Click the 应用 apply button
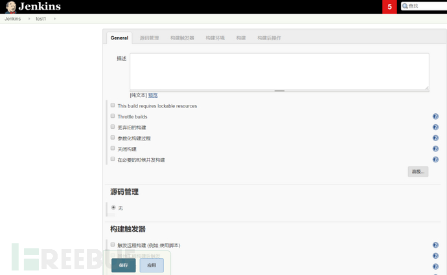The width and height of the screenshot is (447, 275). coord(152,265)
